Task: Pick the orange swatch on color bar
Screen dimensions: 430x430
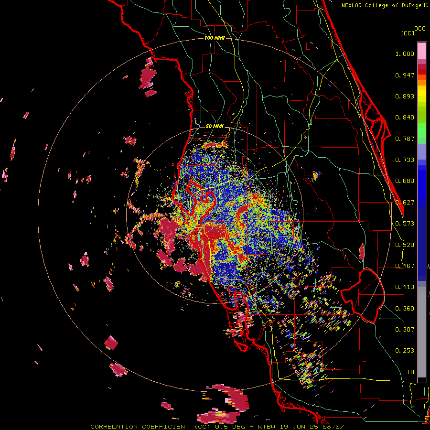Action: click(422, 83)
